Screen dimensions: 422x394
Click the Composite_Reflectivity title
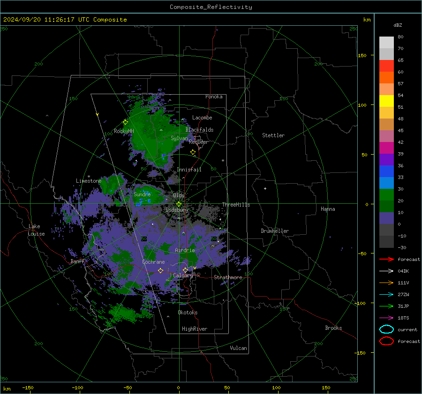[x=211, y=7]
